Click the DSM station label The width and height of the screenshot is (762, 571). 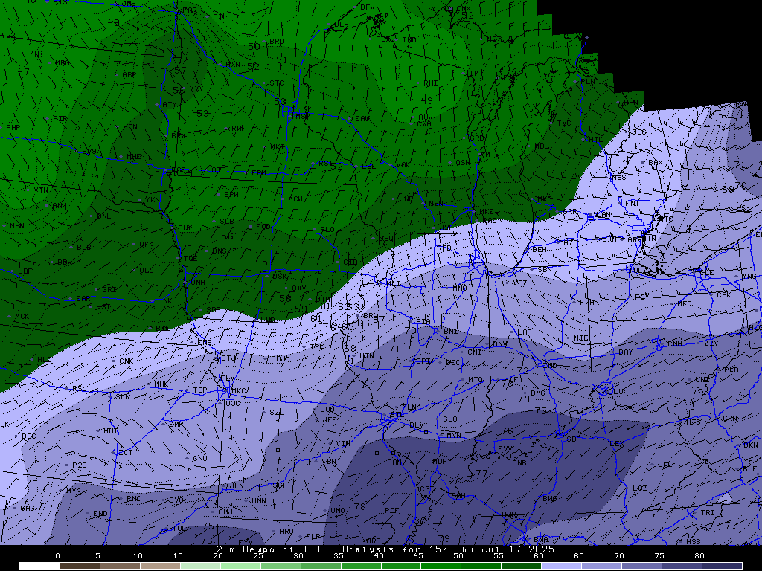280,276
